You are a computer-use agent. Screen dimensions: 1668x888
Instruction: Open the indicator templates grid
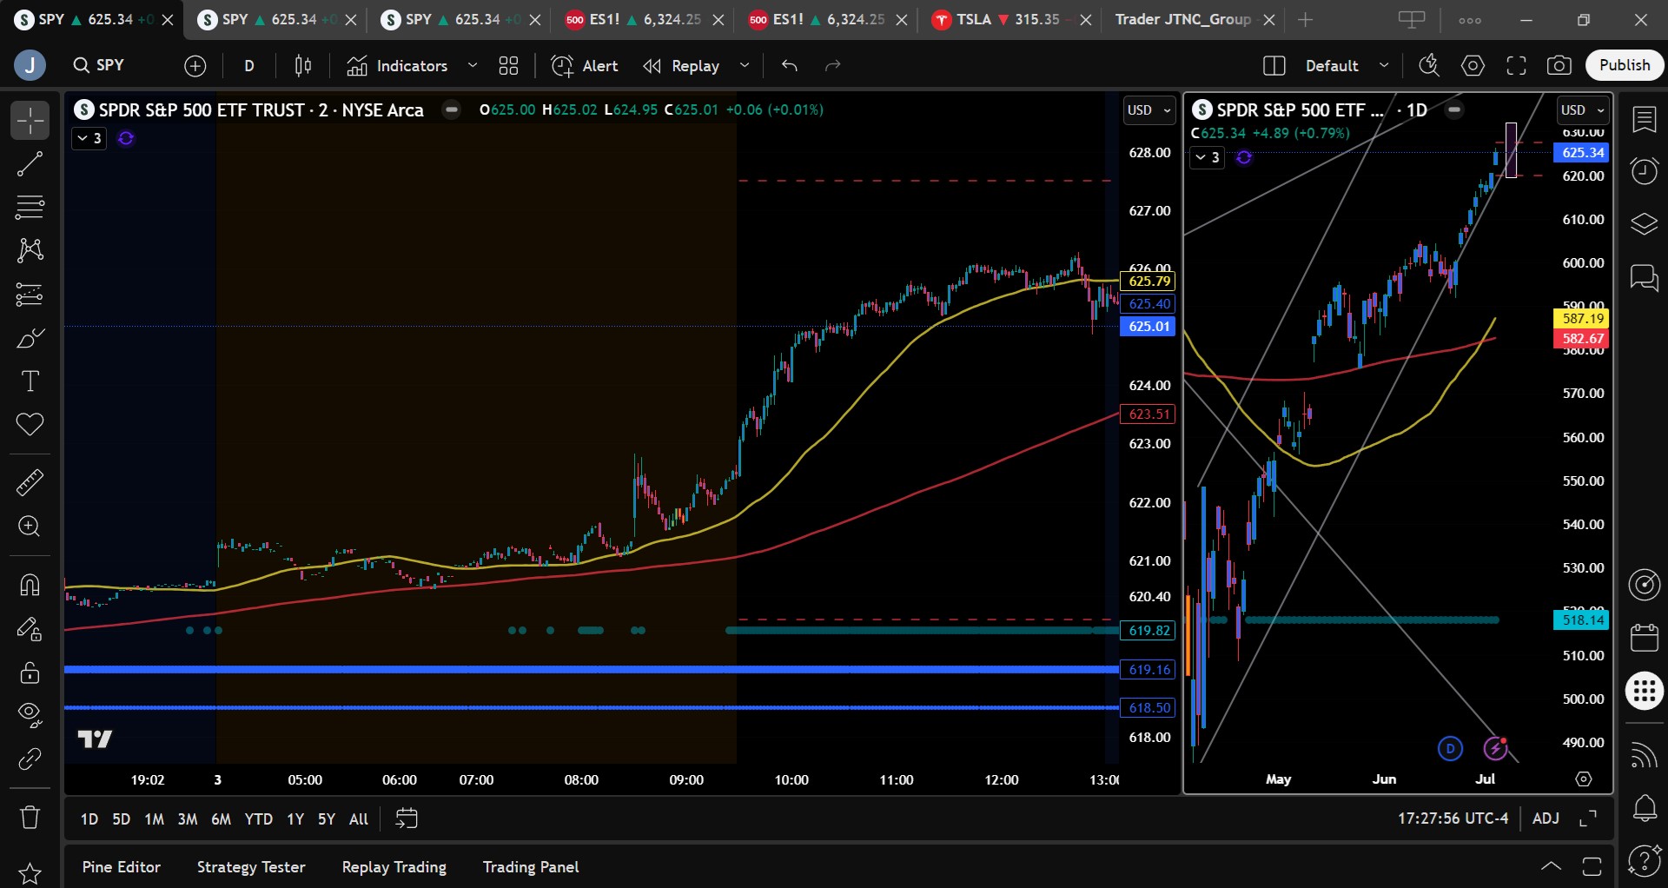click(x=508, y=65)
